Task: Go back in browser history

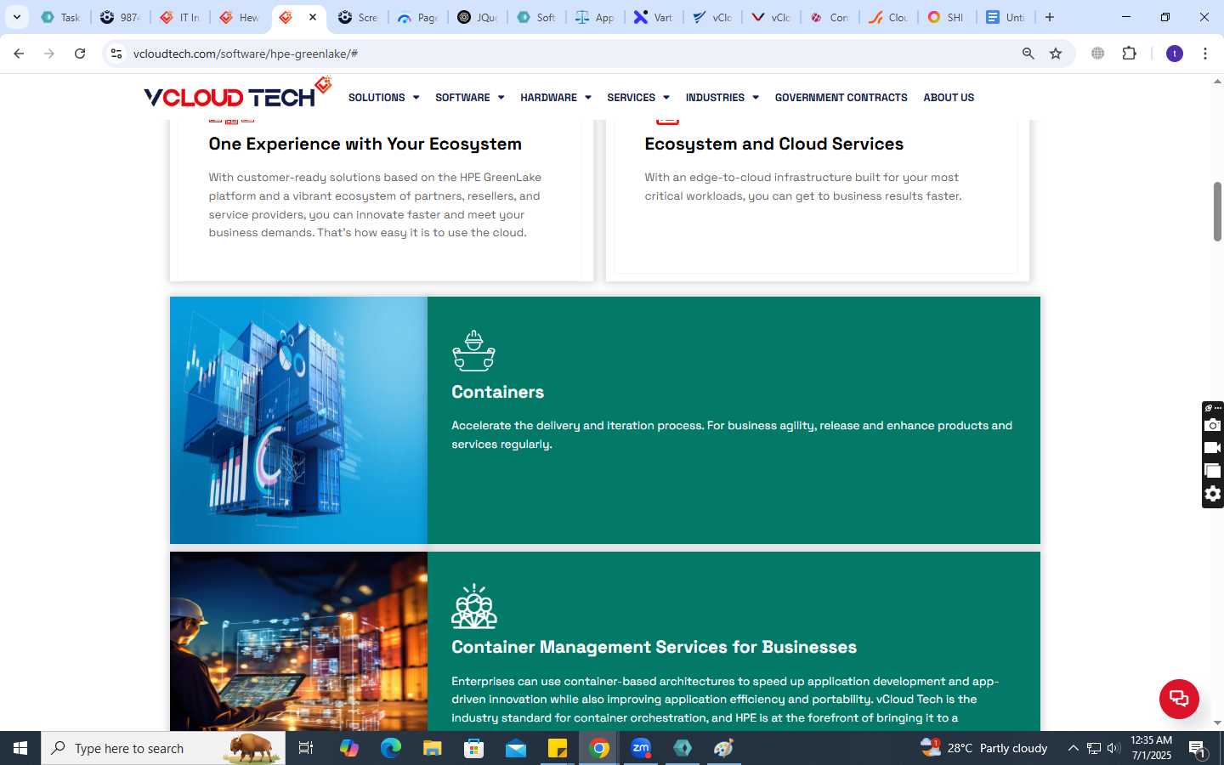Action: coord(19,54)
